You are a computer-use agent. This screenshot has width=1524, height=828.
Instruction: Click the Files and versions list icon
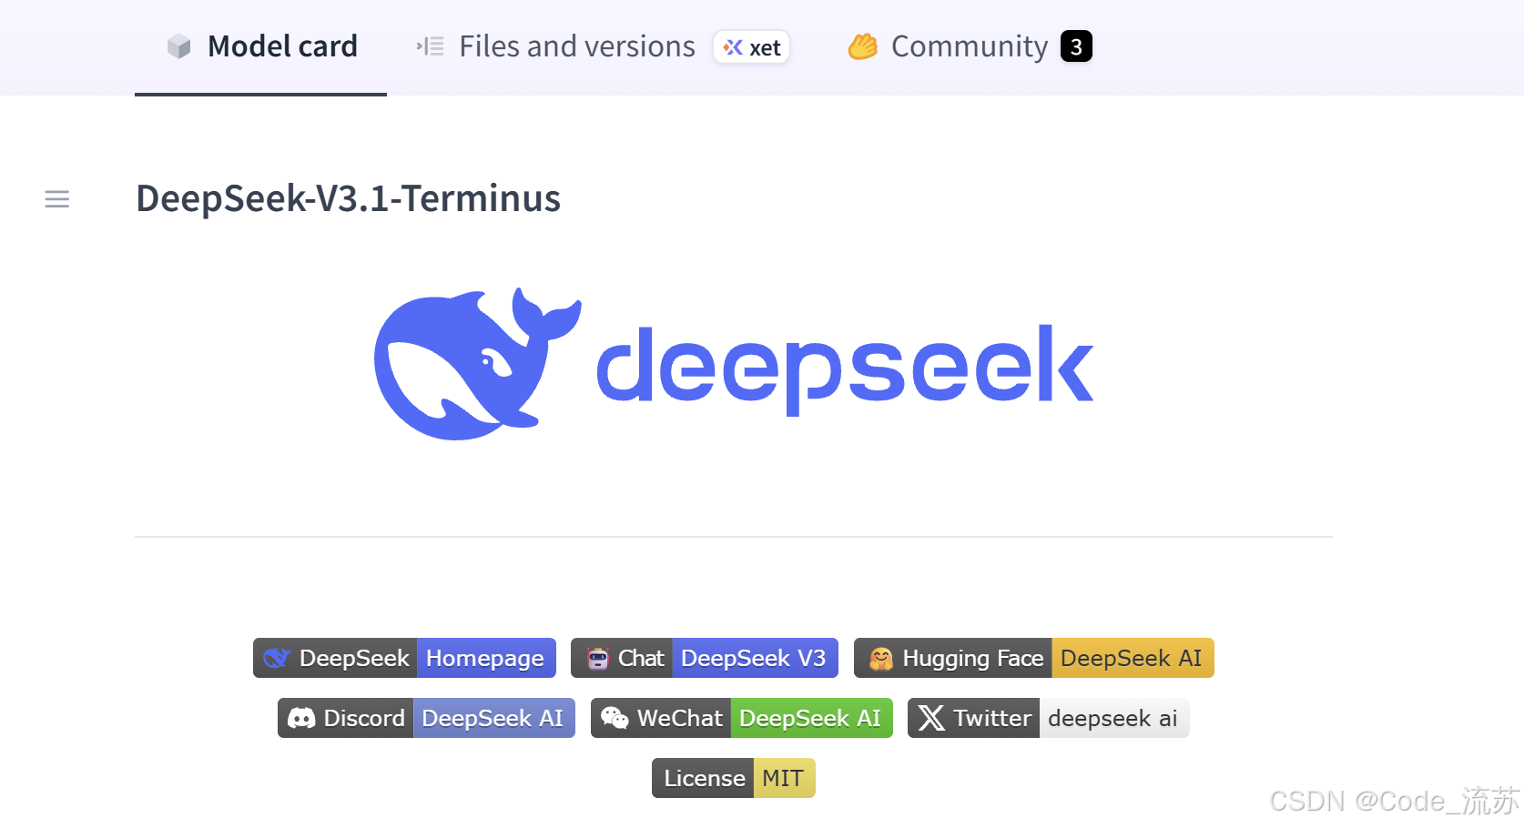(x=431, y=46)
